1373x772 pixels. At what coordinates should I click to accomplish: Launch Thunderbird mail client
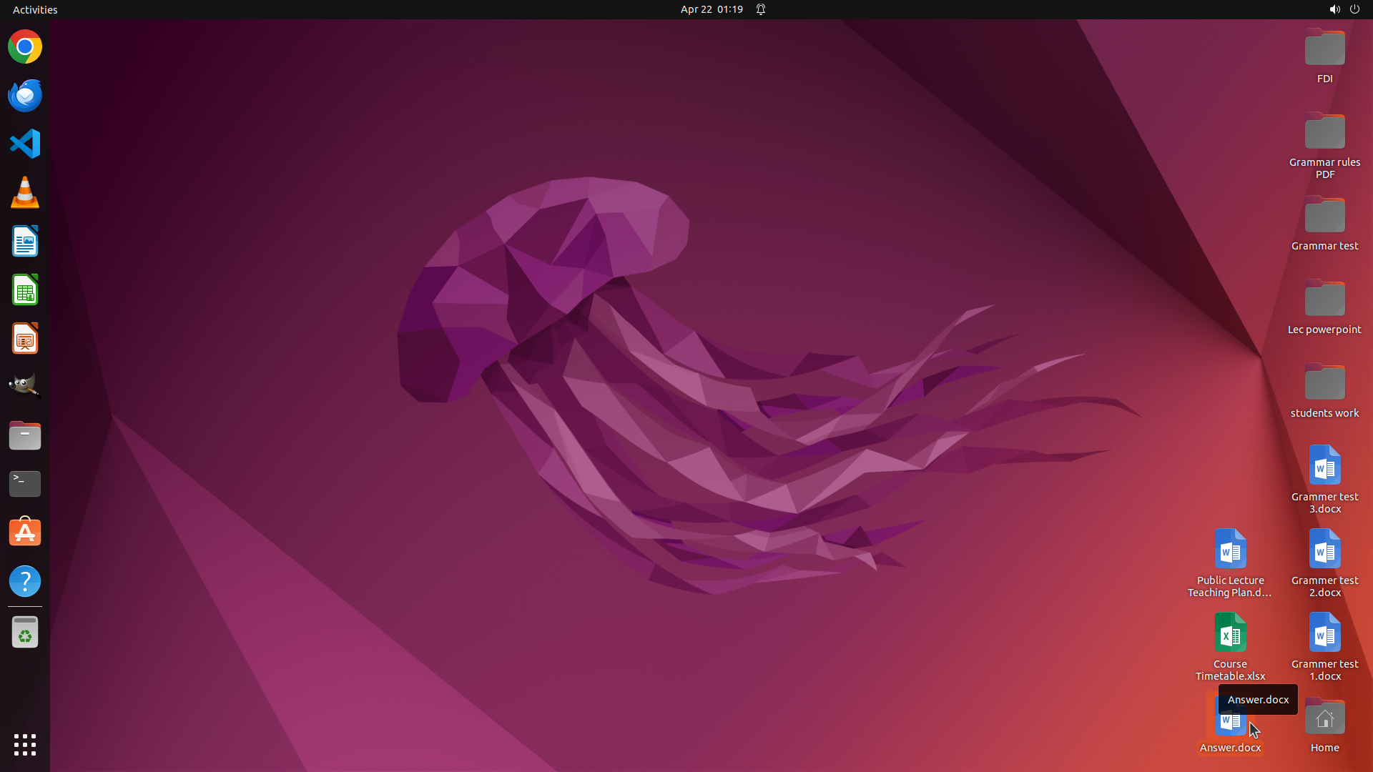point(25,96)
